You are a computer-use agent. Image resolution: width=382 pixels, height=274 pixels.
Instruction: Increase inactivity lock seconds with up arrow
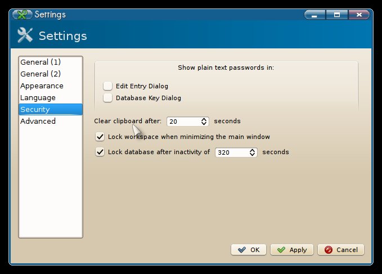tap(252, 150)
